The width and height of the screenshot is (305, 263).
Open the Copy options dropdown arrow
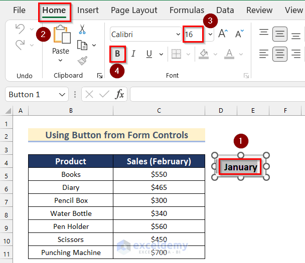click(x=94, y=45)
